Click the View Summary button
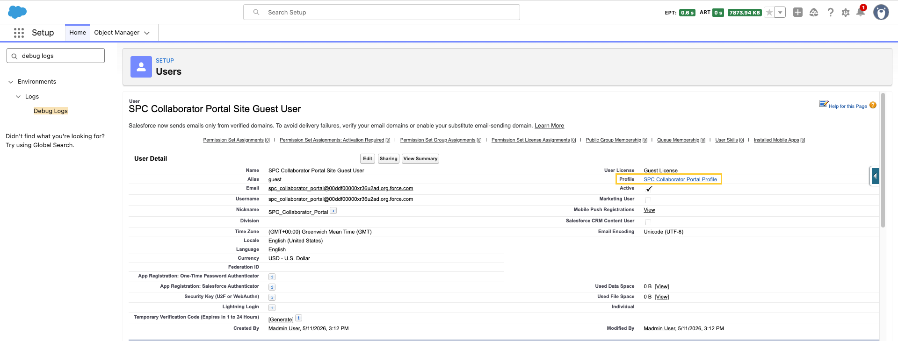Viewport: 898px width, 341px height. point(420,159)
